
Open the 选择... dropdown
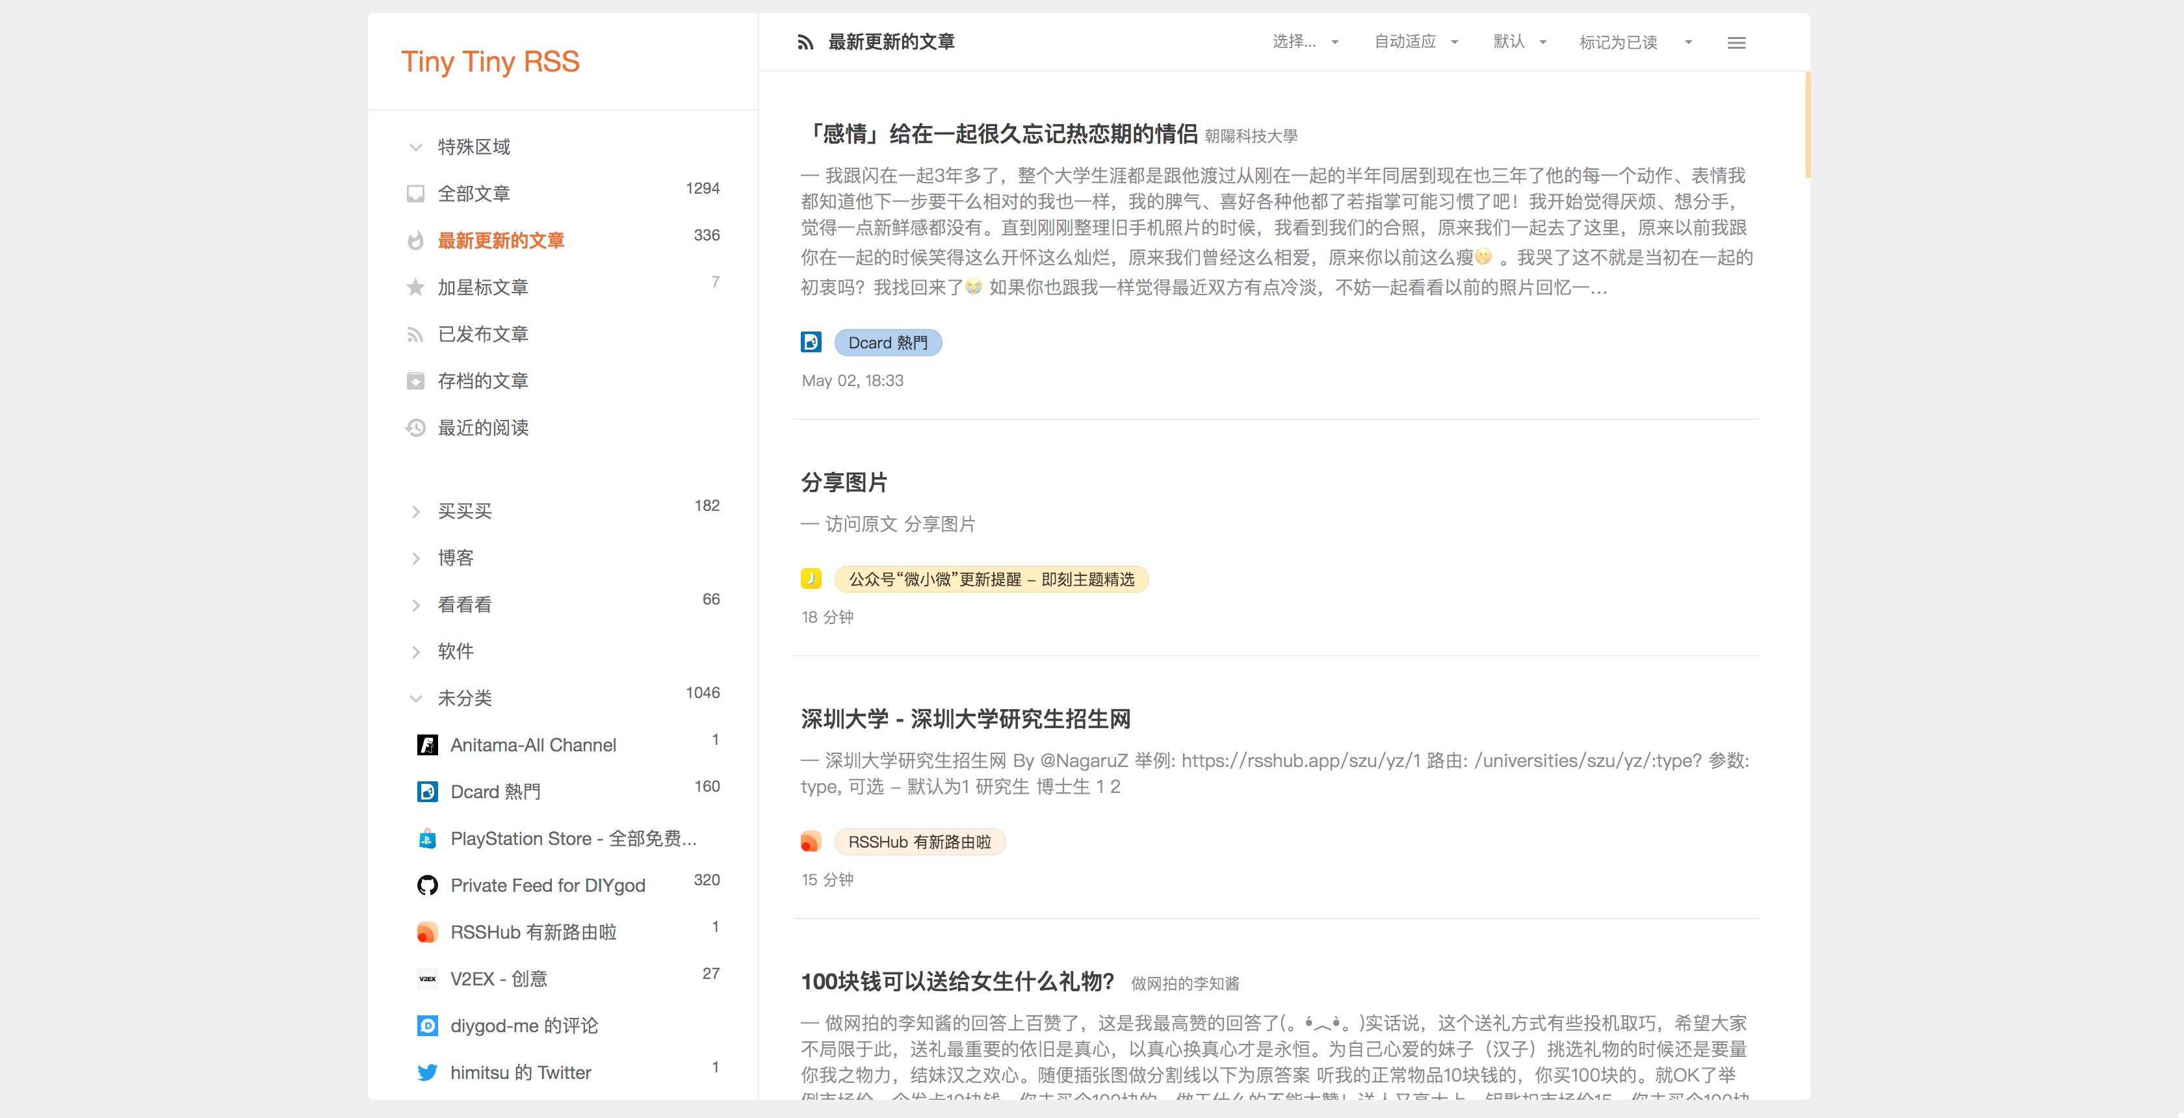1305,42
